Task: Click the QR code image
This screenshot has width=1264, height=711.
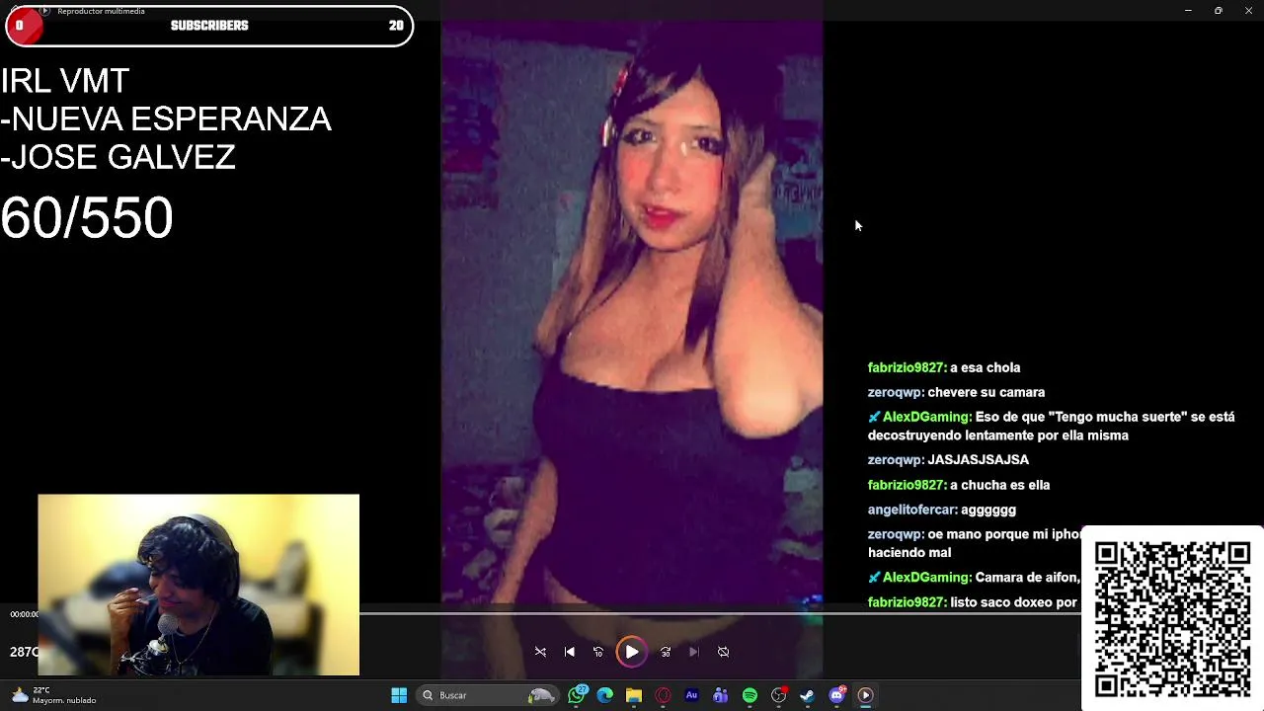Action: click(1172, 619)
